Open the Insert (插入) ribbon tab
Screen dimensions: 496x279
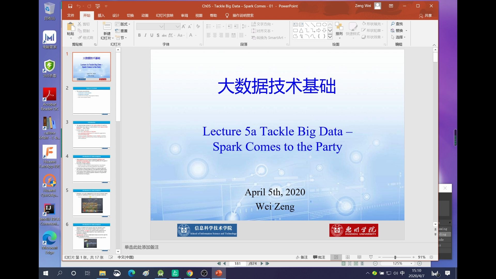coord(101,16)
